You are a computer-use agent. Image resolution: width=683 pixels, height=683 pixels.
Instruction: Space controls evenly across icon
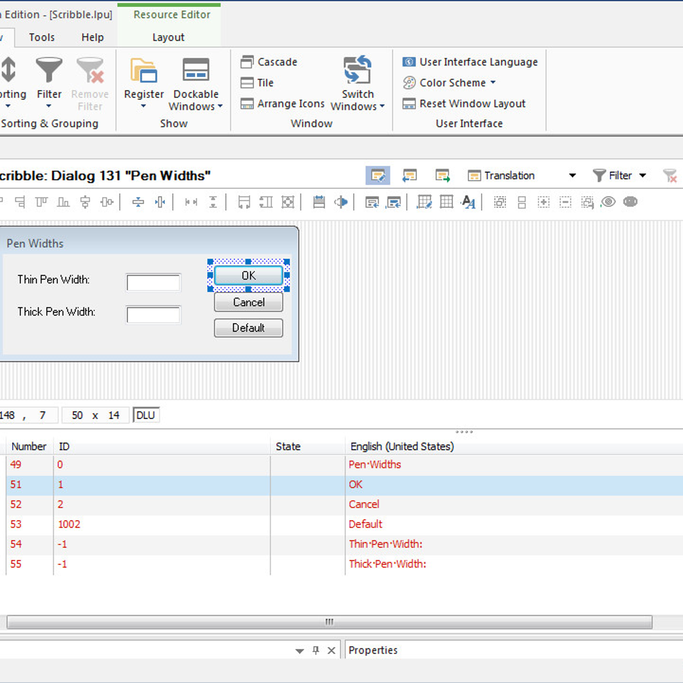(191, 202)
